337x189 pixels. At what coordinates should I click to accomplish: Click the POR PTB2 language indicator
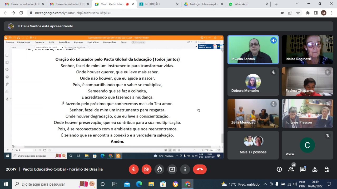coord(302,184)
